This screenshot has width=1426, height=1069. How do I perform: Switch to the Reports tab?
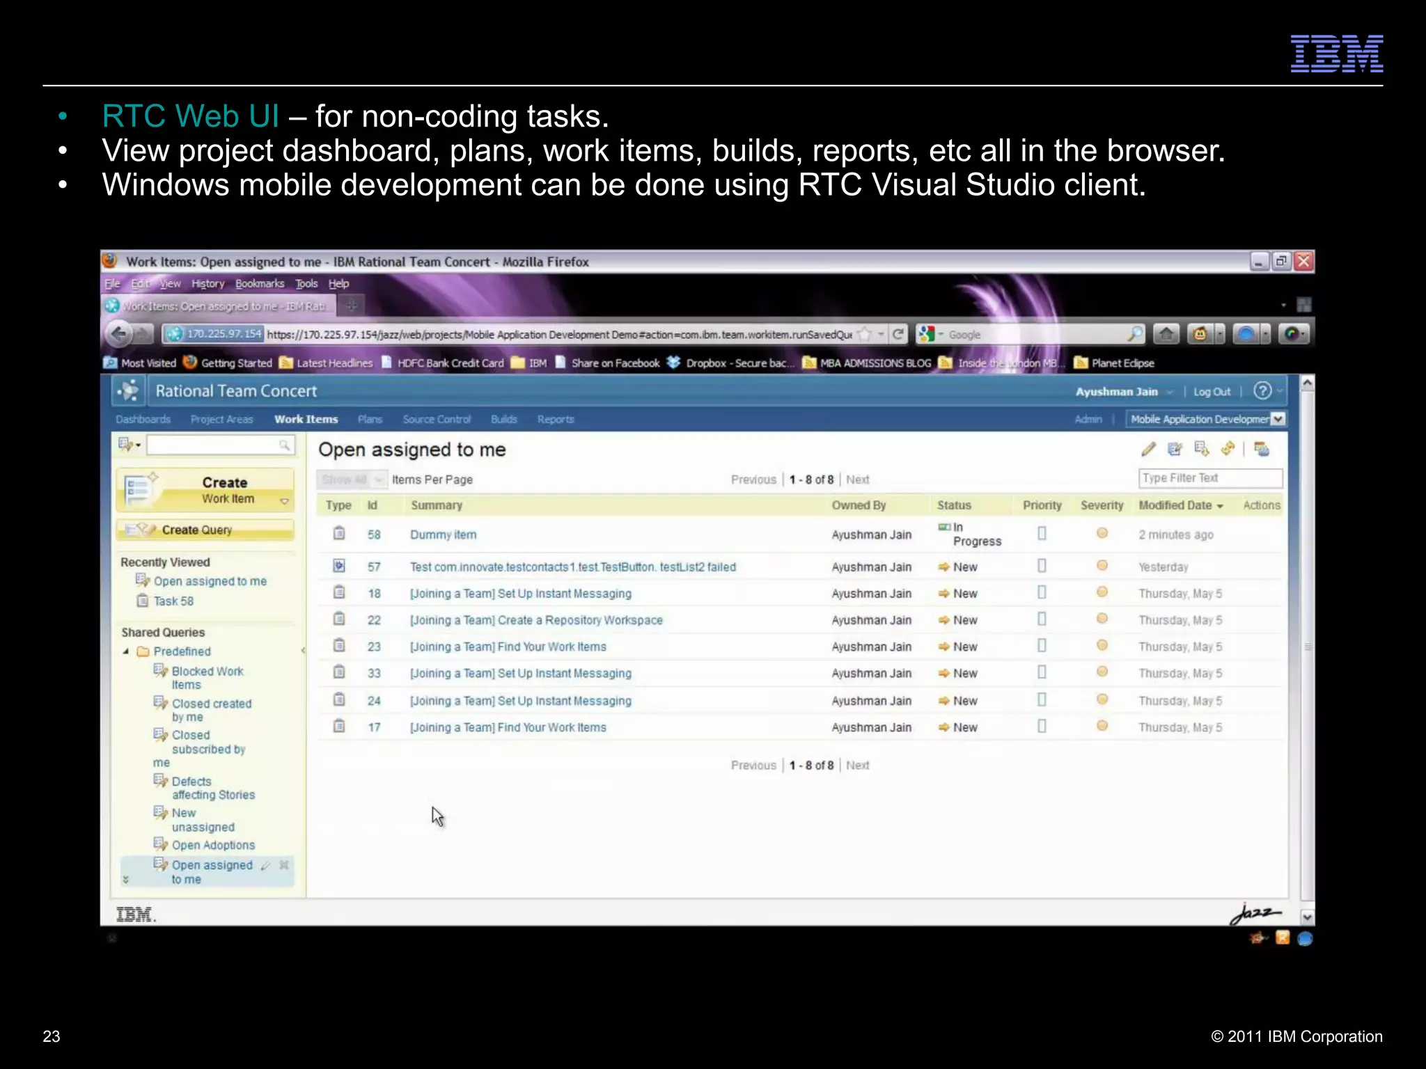pos(556,419)
